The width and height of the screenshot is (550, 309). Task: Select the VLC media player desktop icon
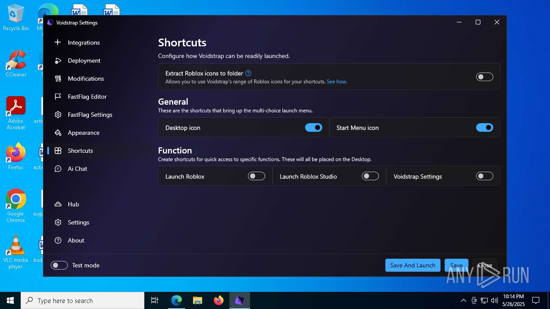(15, 252)
